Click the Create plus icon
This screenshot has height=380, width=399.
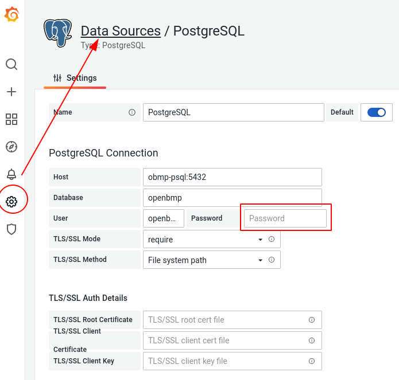point(11,92)
